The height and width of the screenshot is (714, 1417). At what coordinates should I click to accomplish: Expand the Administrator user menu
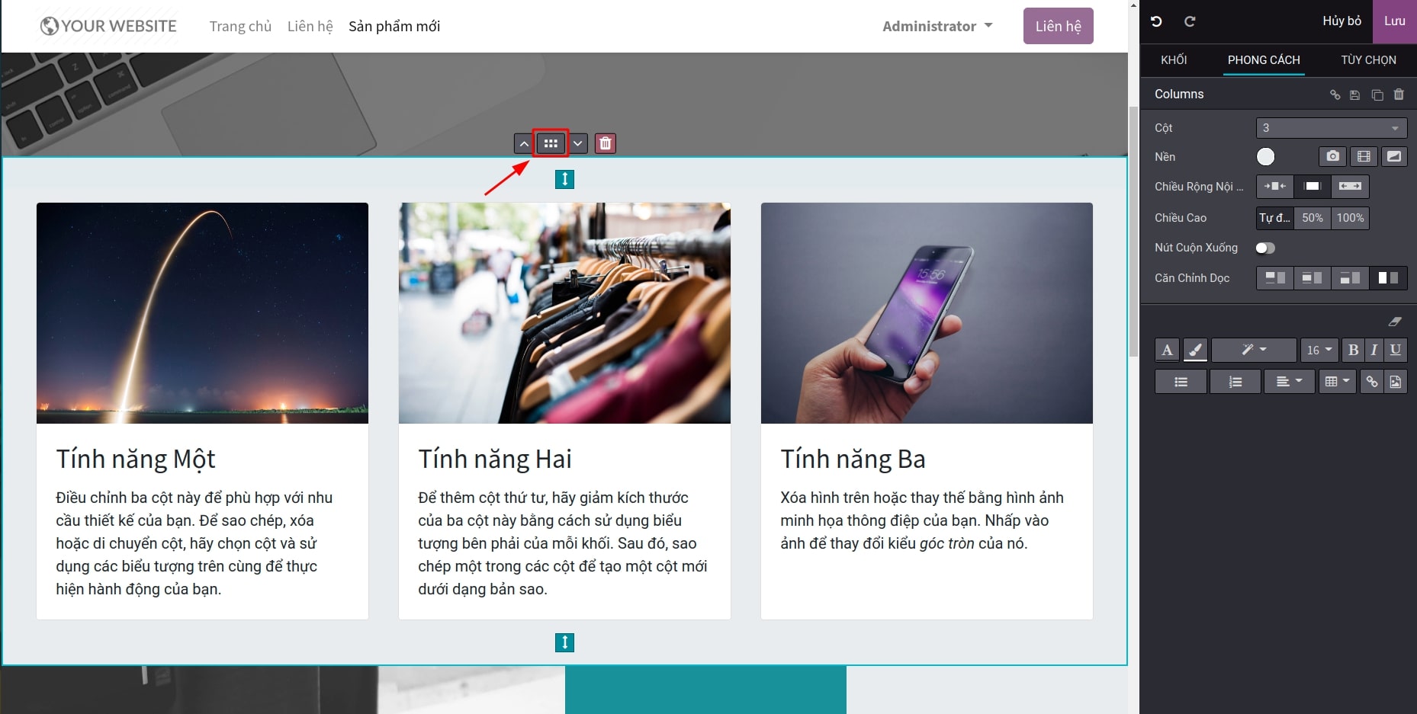point(937,27)
